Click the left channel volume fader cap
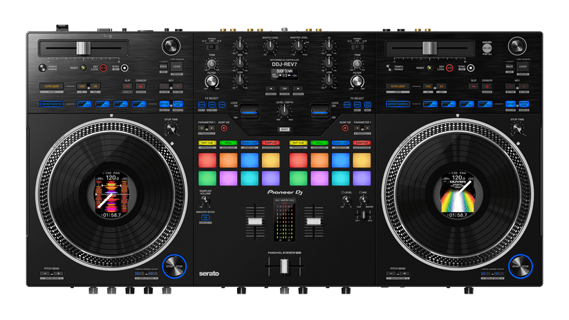The height and width of the screenshot is (320, 569). click(255, 222)
